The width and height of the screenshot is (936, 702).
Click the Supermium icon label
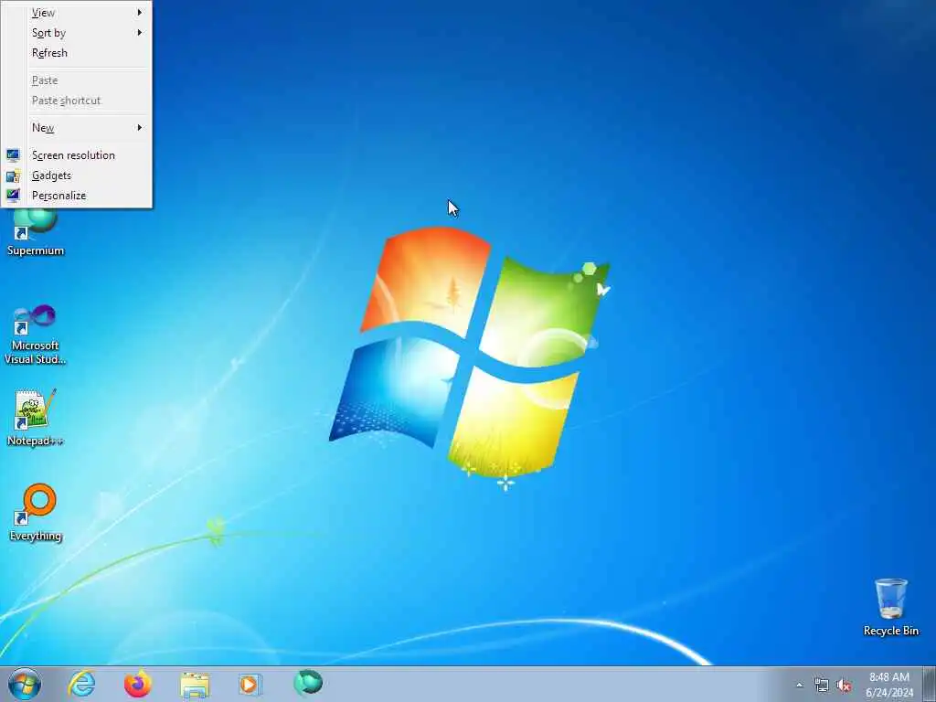click(36, 250)
